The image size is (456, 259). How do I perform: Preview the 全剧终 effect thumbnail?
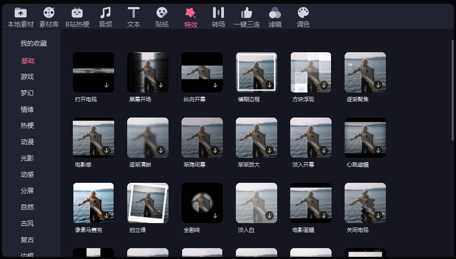(x=202, y=203)
